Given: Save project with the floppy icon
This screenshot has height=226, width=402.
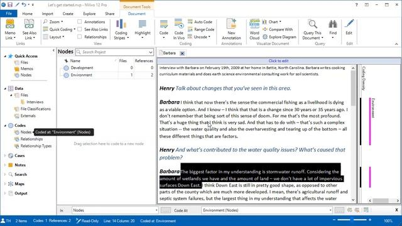Looking at the screenshot, I should click(x=10, y=4).
